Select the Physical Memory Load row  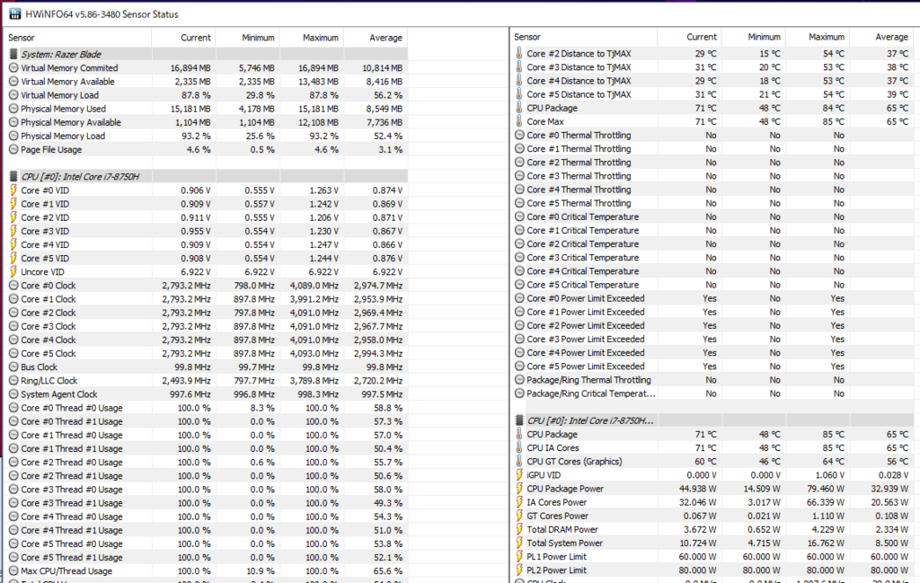pos(206,136)
